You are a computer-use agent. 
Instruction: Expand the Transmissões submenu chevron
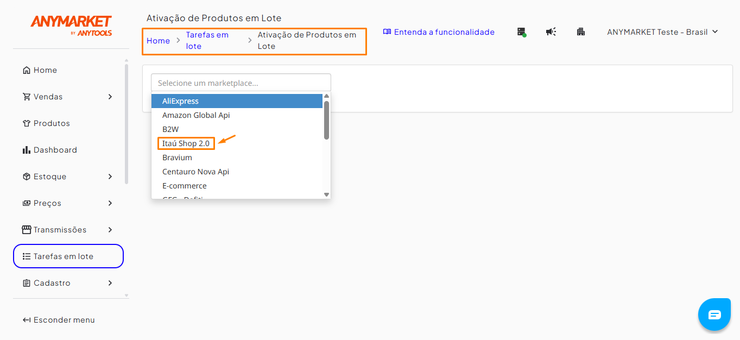point(110,230)
